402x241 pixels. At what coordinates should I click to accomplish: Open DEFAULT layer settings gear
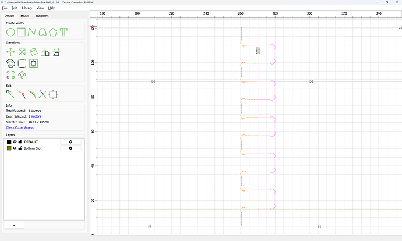point(70,141)
